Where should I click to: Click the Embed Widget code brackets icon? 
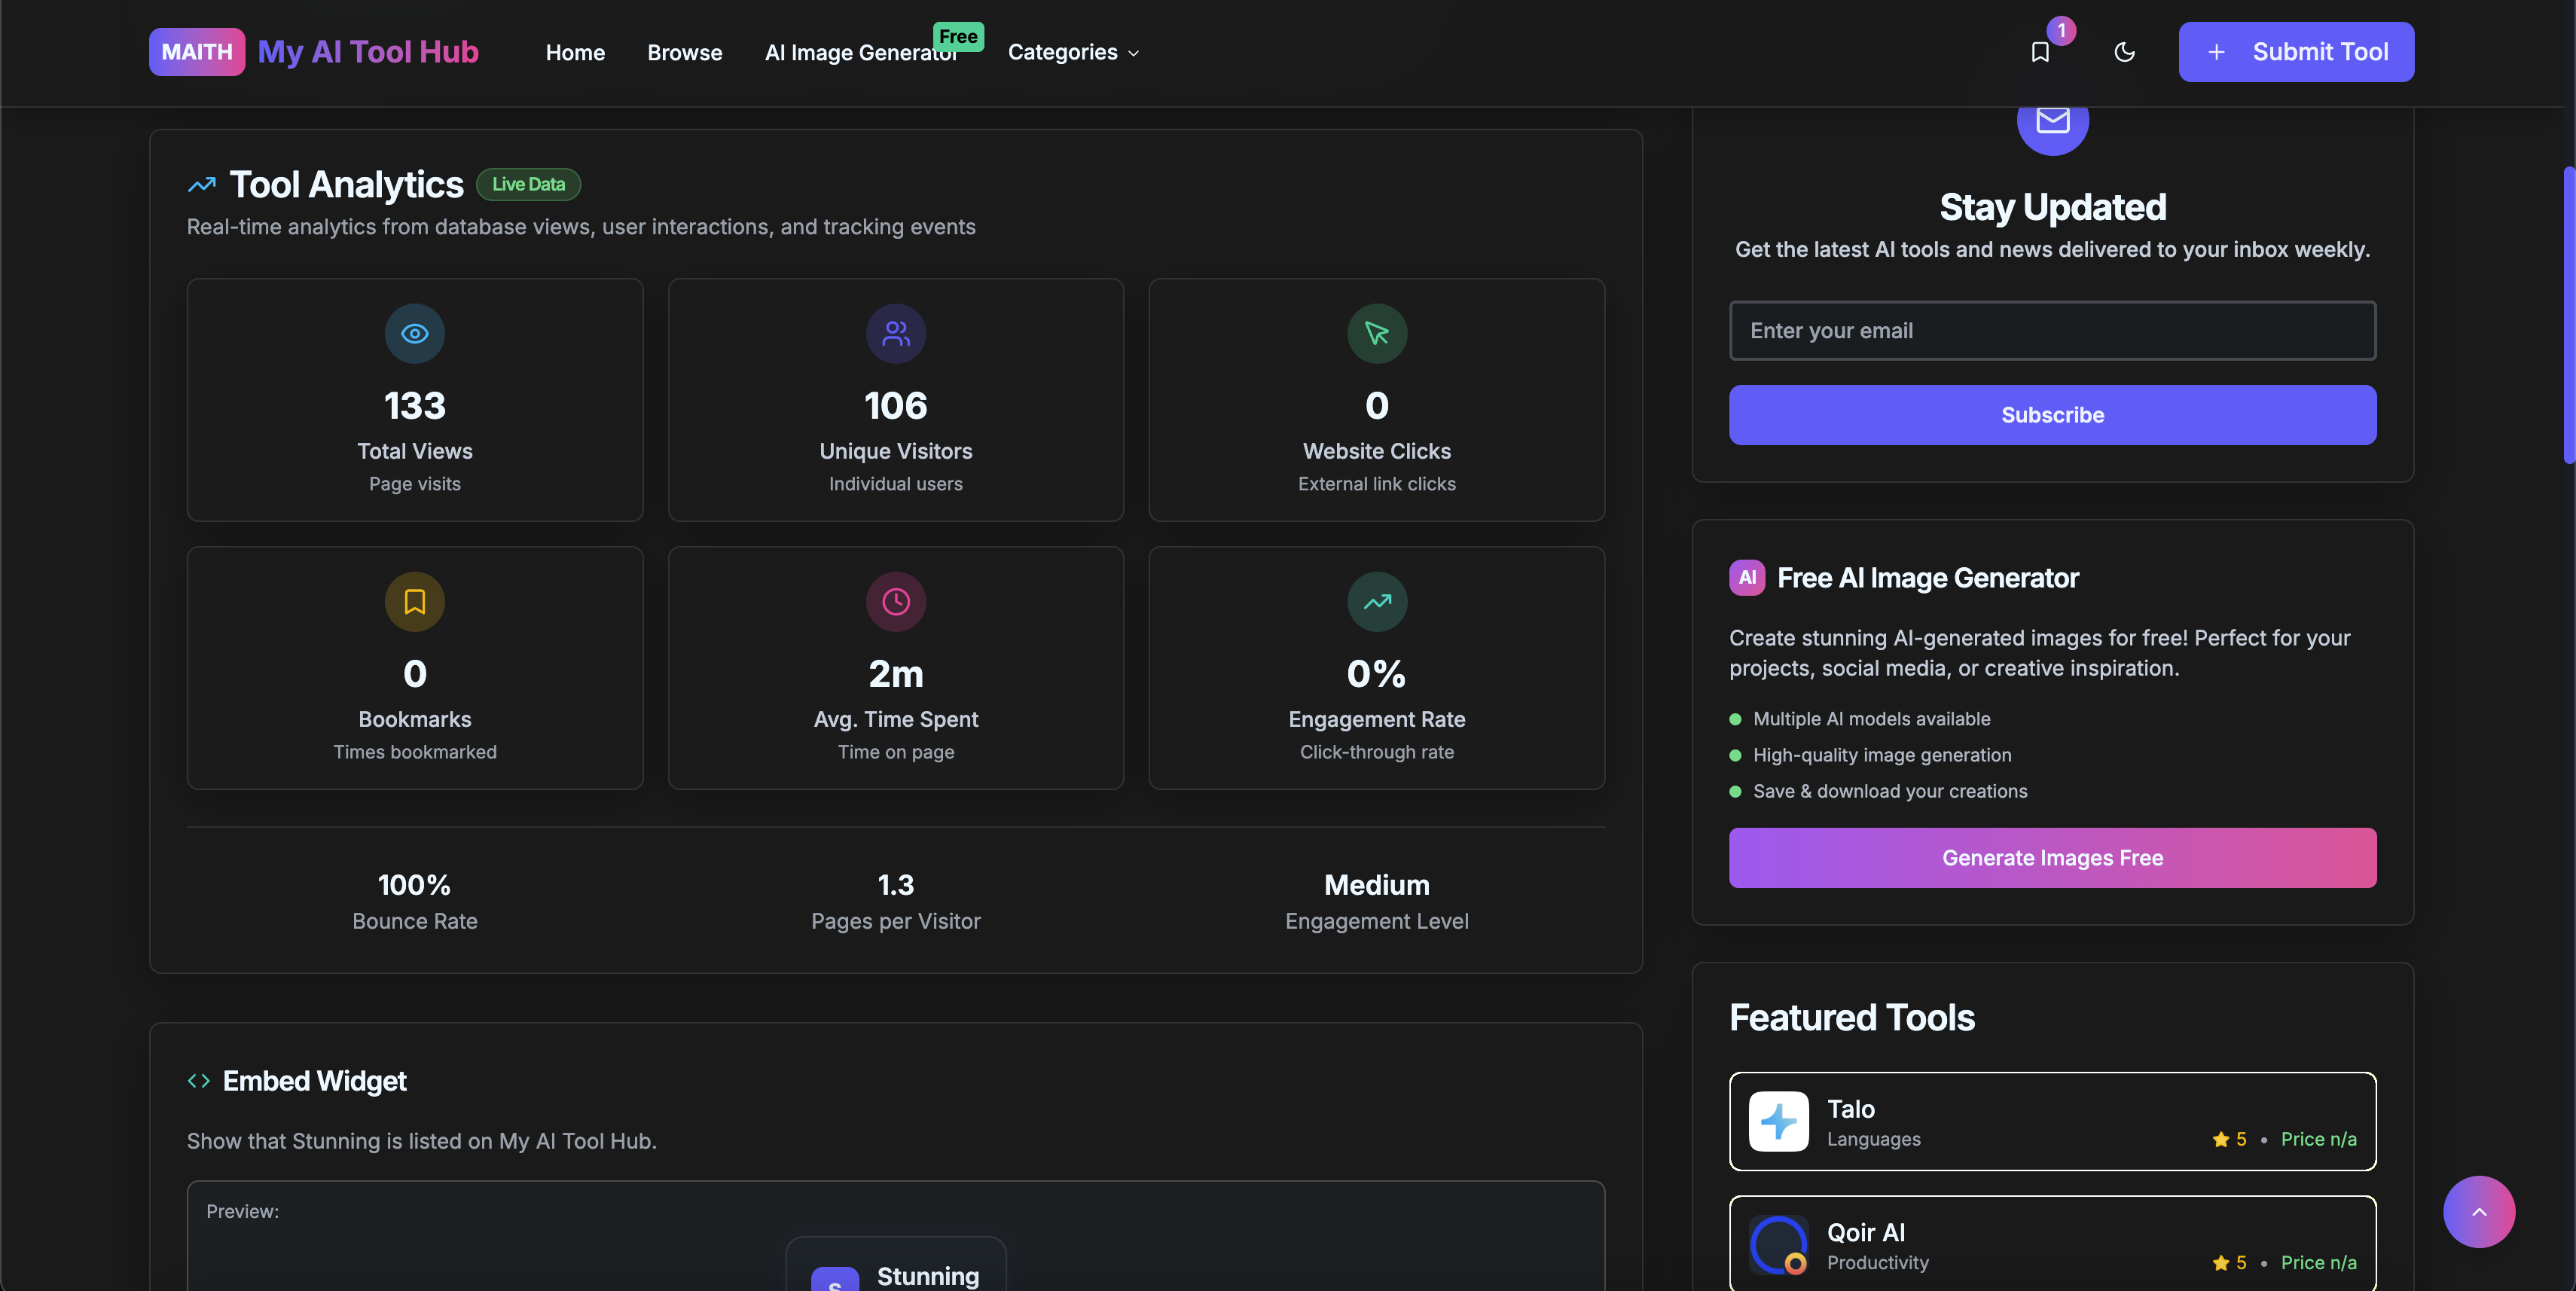[199, 1081]
